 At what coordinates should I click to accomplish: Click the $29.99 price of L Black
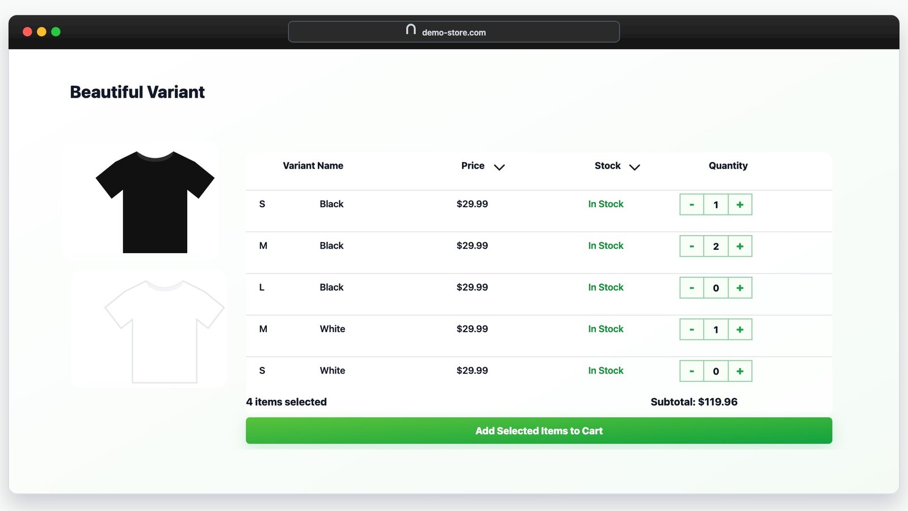[x=472, y=287]
